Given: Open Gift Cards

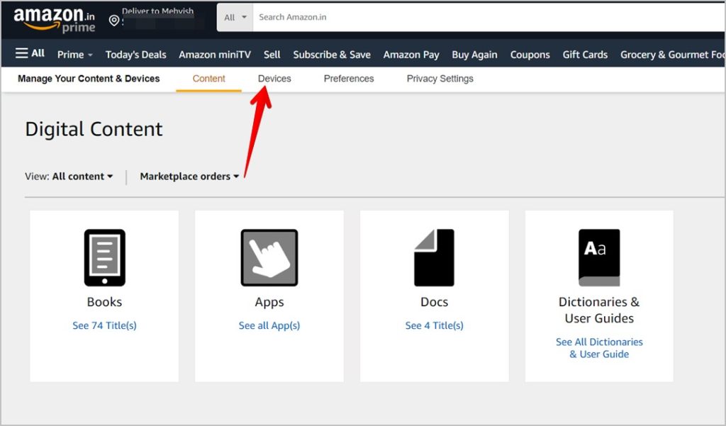Looking at the screenshot, I should tap(585, 55).
